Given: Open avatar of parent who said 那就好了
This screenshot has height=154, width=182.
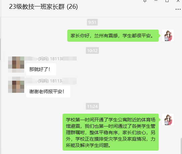Looking at the screenshot, I should click(x=16, y=65).
